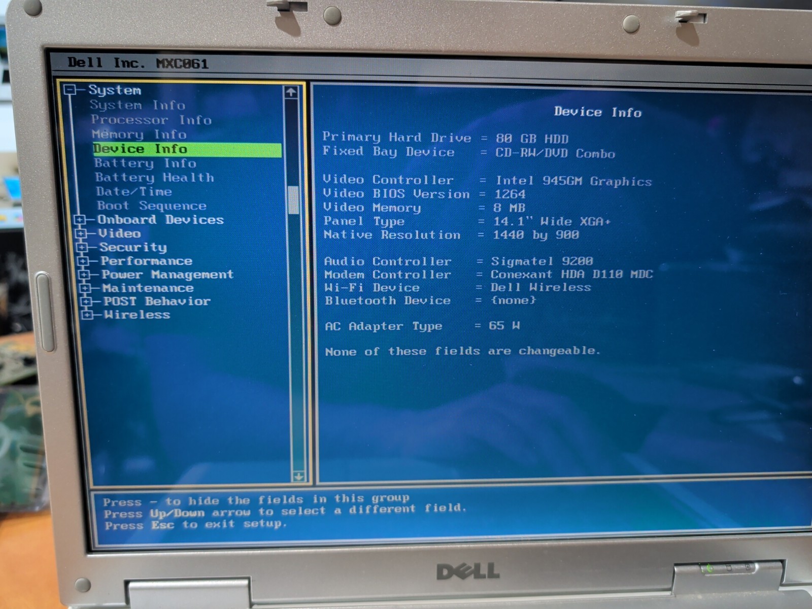This screenshot has width=812, height=609.
Task: Select Processor Info entry
Action: 151,120
